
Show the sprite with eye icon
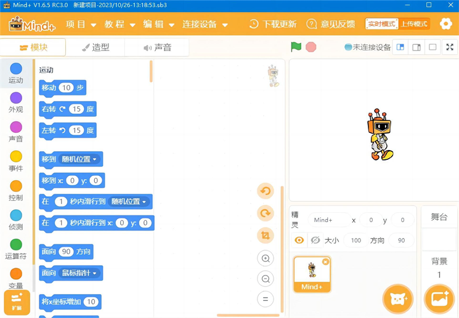299,240
